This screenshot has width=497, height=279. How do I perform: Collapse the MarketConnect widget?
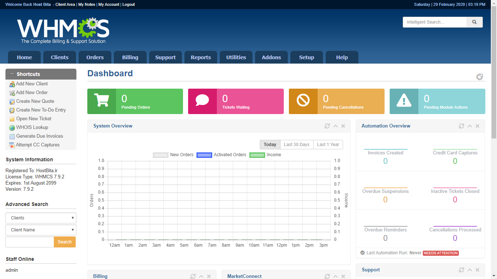pos(335,276)
